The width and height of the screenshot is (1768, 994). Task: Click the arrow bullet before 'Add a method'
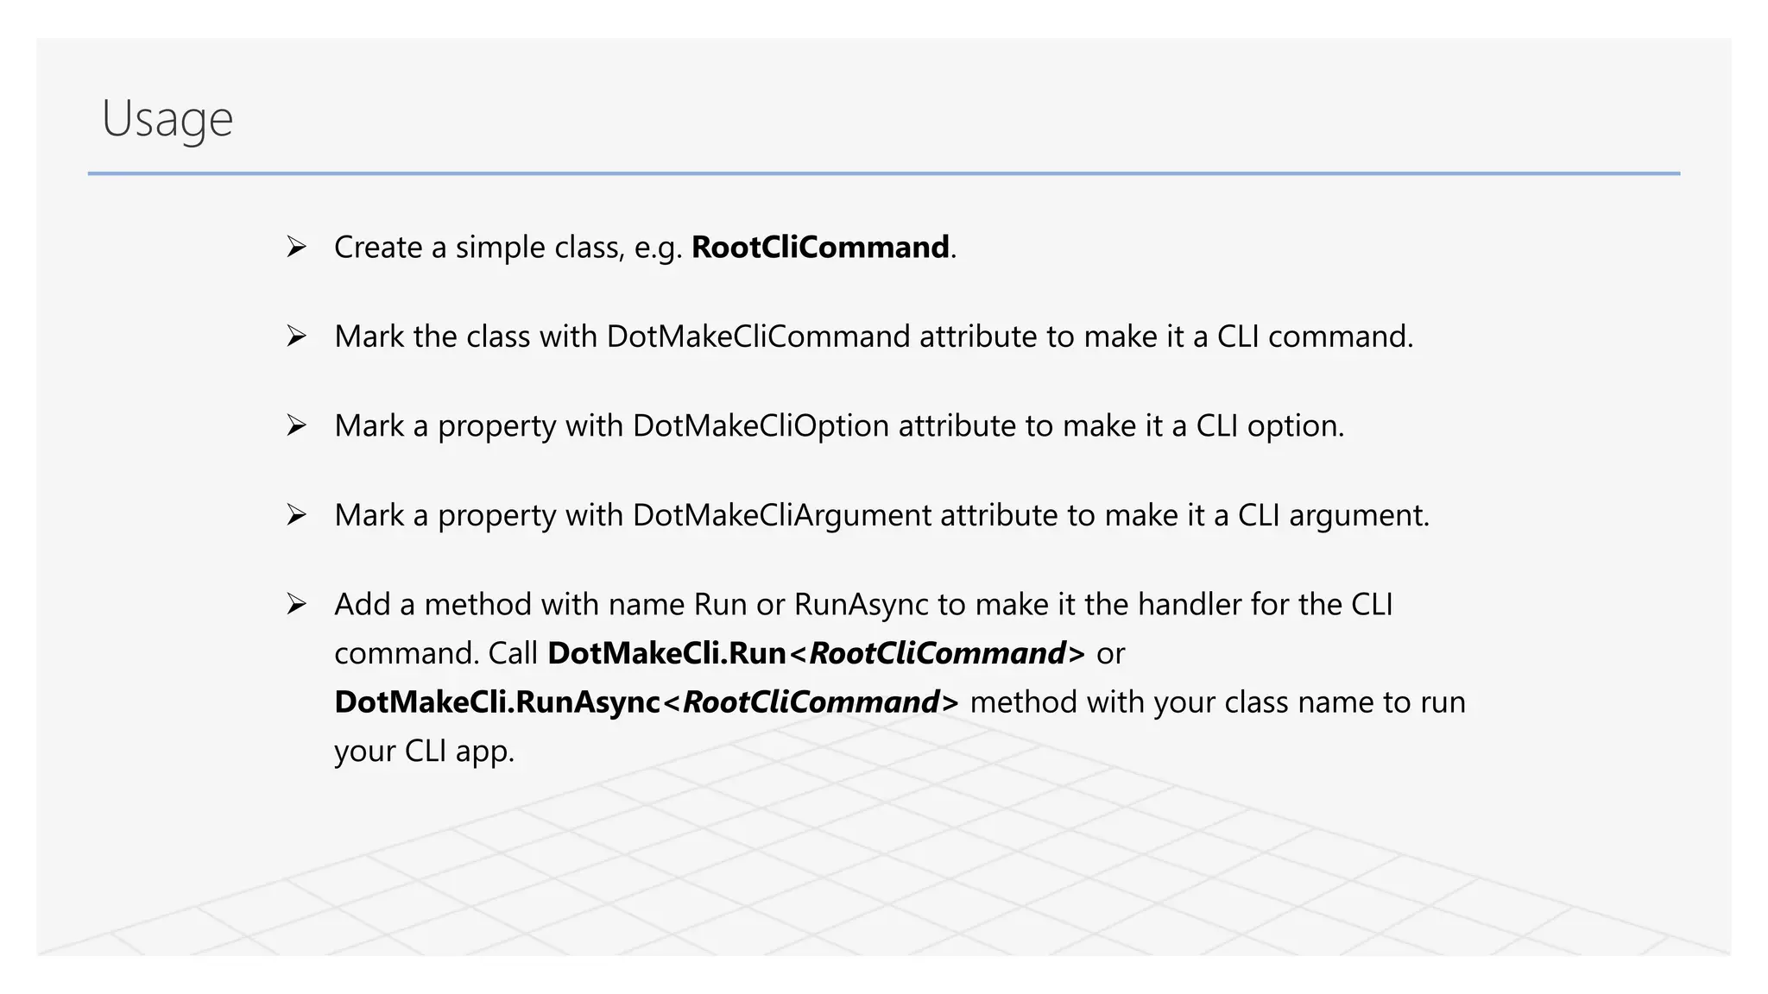(296, 605)
